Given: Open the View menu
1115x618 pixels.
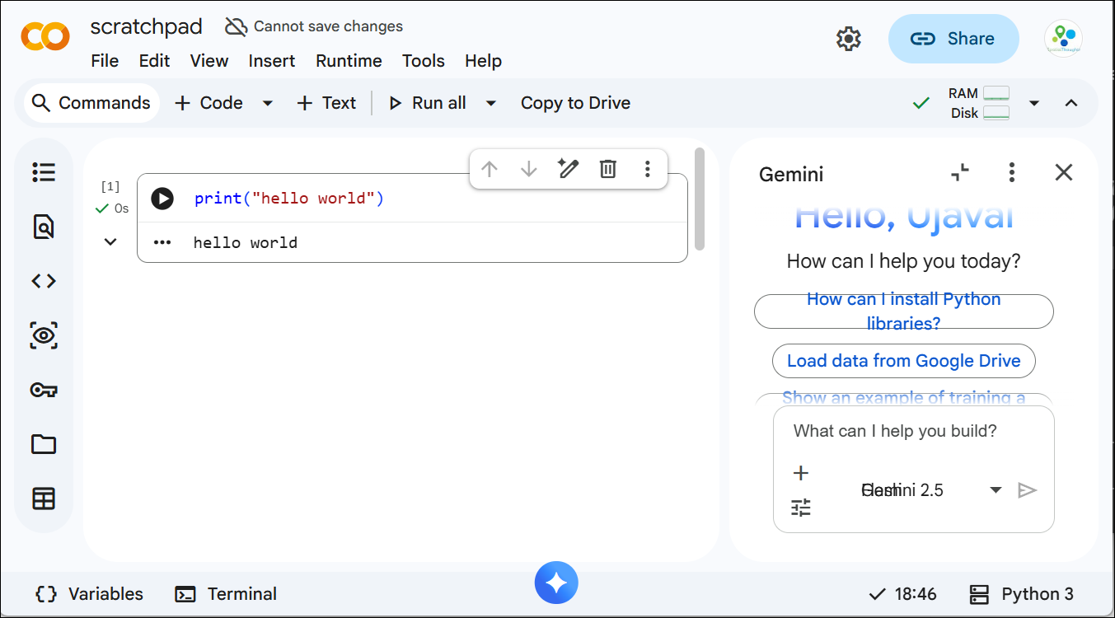Looking at the screenshot, I should click(x=209, y=61).
